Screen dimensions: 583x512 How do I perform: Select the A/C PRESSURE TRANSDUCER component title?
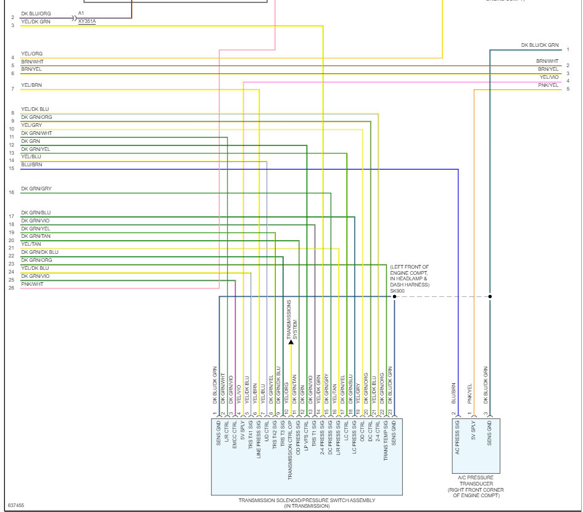coord(476,481)
